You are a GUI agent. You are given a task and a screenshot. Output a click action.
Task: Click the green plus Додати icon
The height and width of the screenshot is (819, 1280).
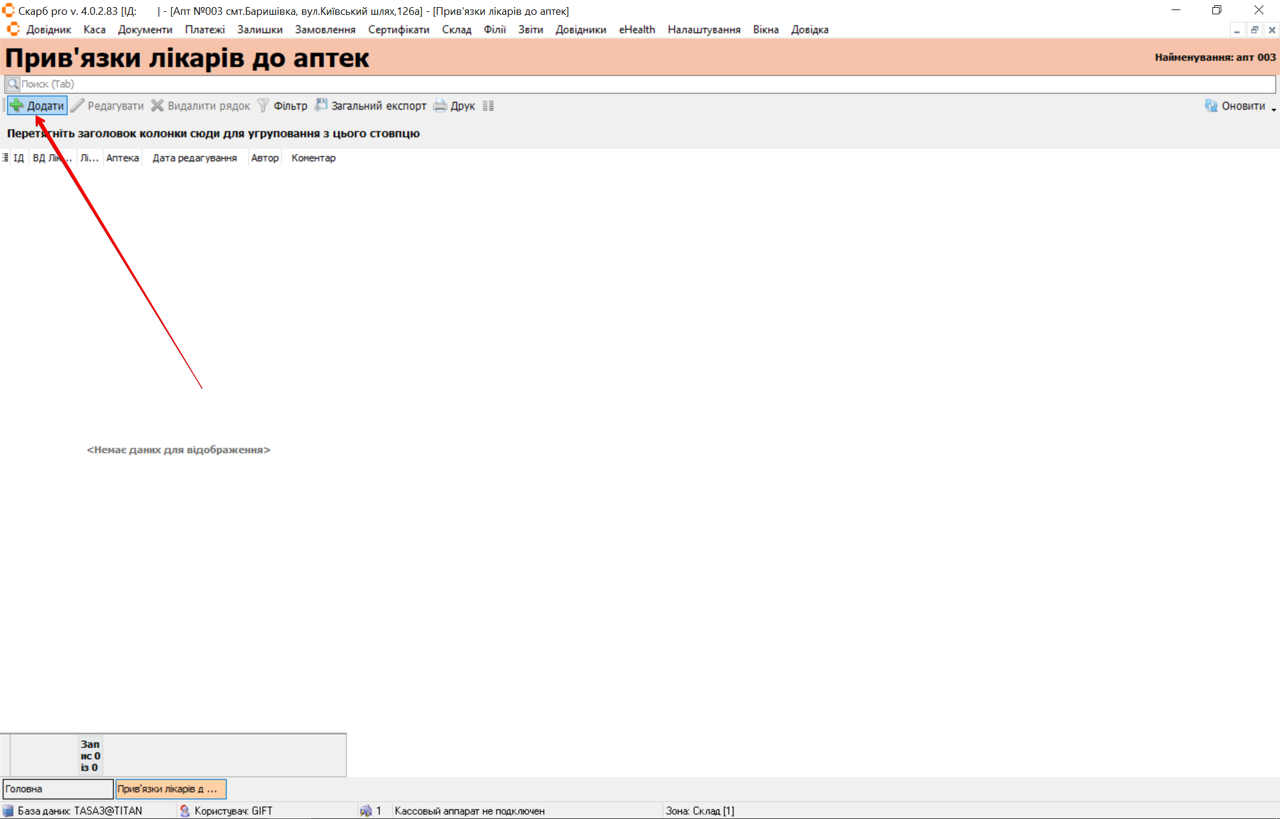pyautogui.click(x=17, y=106)
